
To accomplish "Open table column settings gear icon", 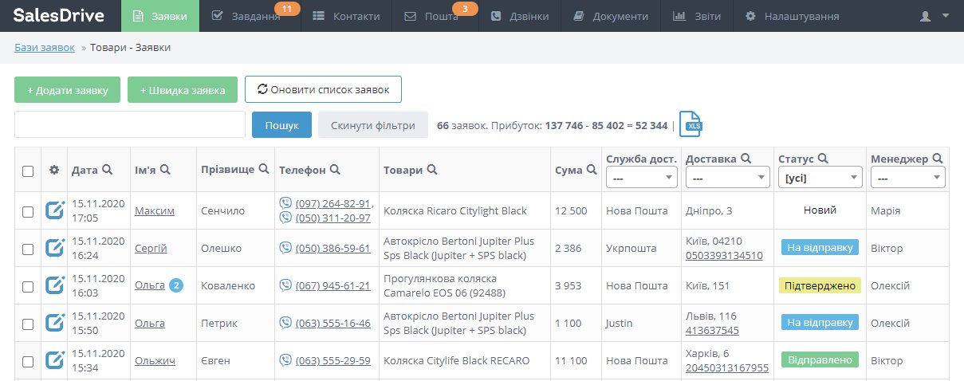I will [x=54, y=170].
